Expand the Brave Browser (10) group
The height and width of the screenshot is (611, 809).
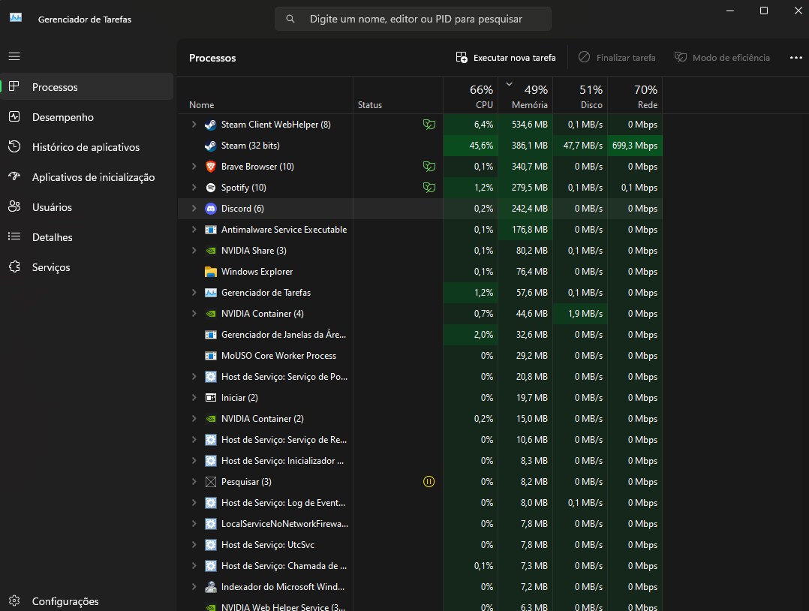[194, 167]
